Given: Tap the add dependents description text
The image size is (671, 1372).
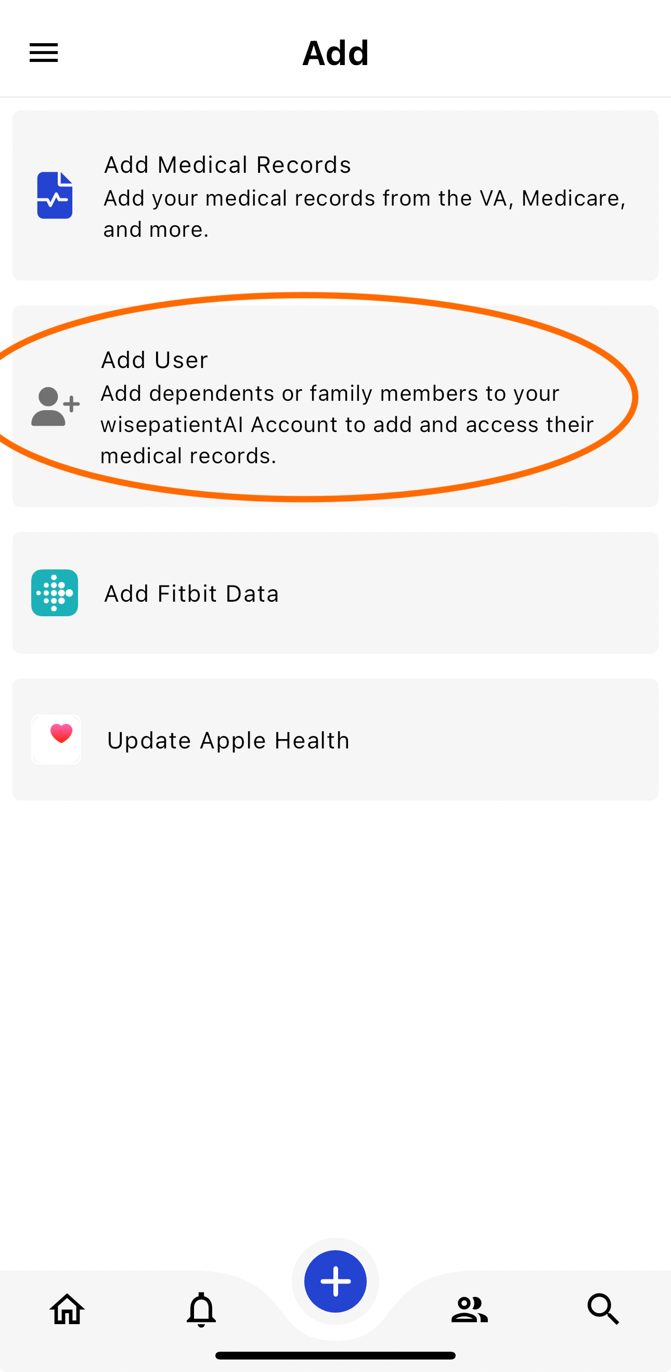Looking at the screenshot, I should click(347, 425).
